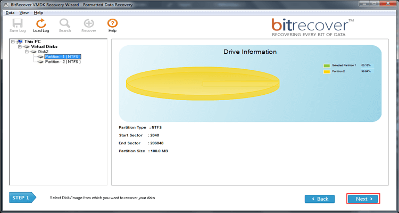Click the This PC computer icon
This screenshot has height=213, width=399.
[x=20, y=42]
